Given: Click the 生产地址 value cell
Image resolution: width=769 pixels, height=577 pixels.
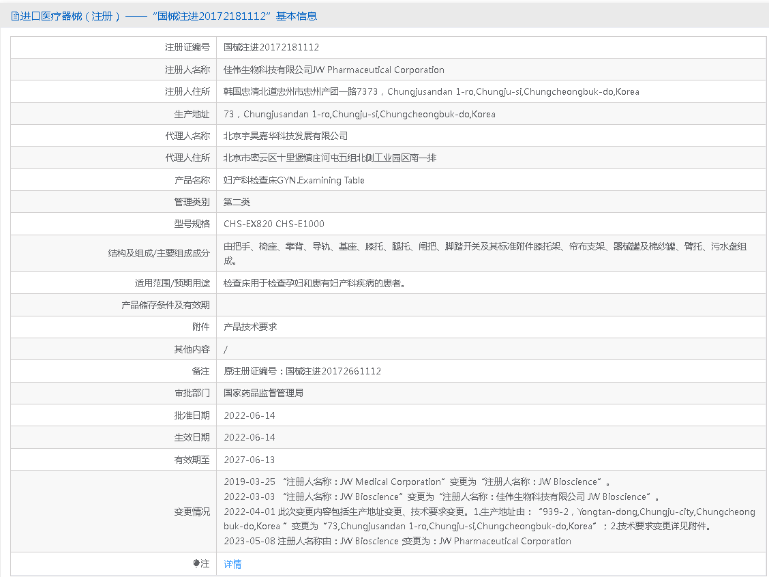Looking at the screenshot, I should click(359, 114).
